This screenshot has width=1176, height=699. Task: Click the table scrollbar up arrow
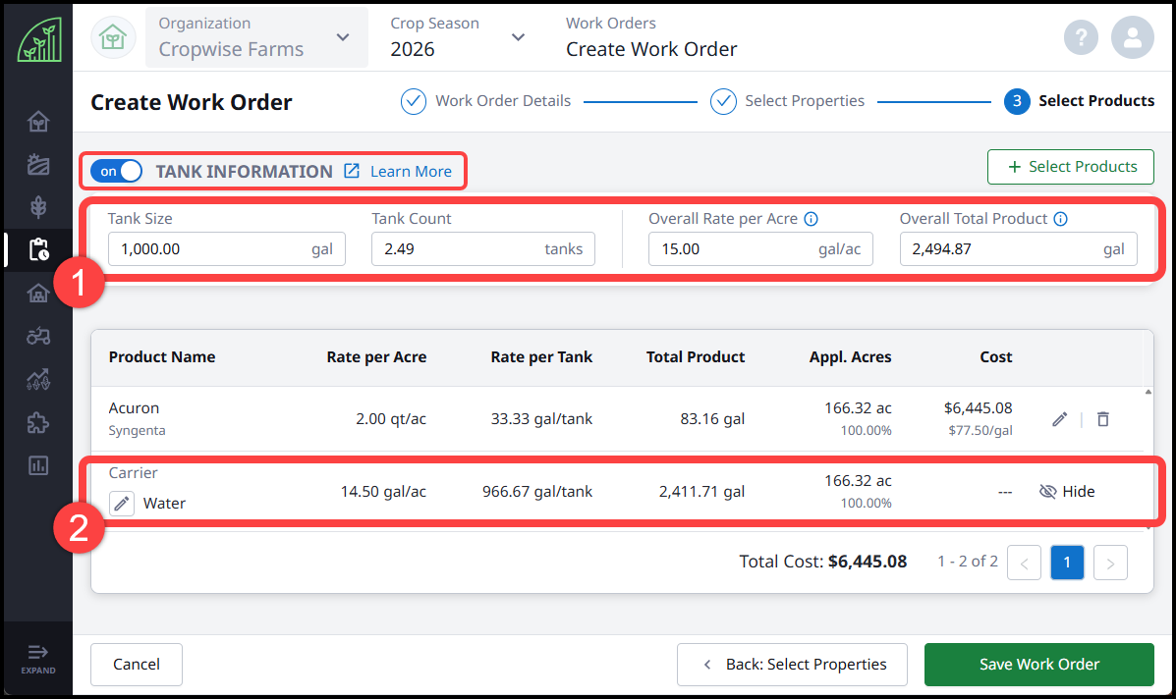[x=1148, y=392]
